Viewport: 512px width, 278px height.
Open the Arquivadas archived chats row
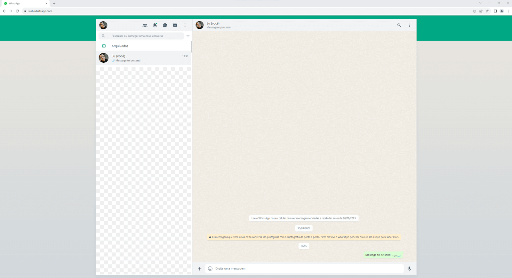click(143, 46)
